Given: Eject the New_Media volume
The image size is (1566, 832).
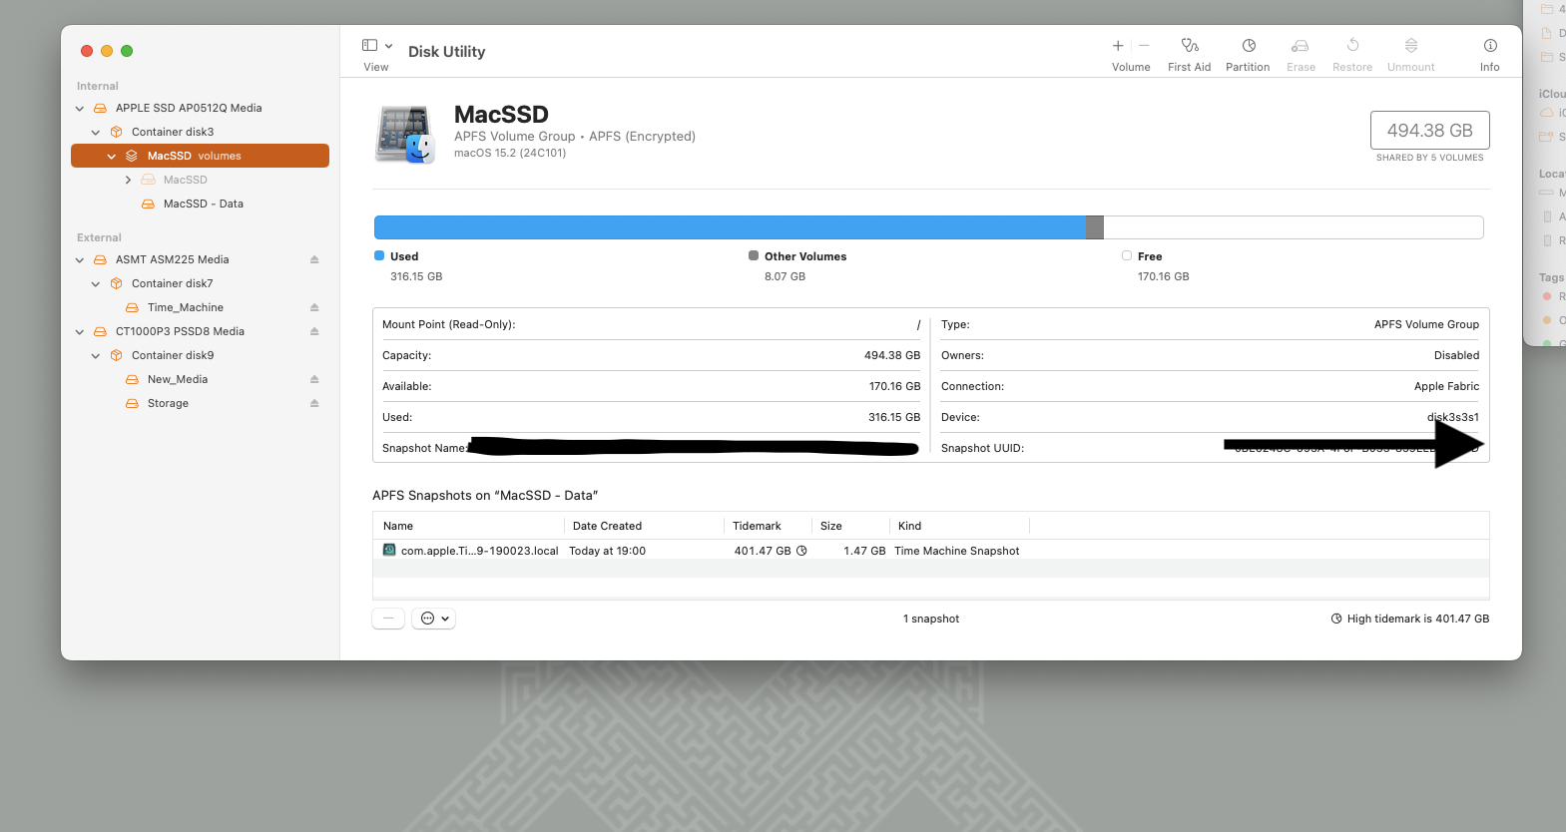Looking at the screenshot, I should (314, 379).
